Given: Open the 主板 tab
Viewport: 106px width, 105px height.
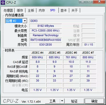Looking at the screenshot, I should 31,10.
